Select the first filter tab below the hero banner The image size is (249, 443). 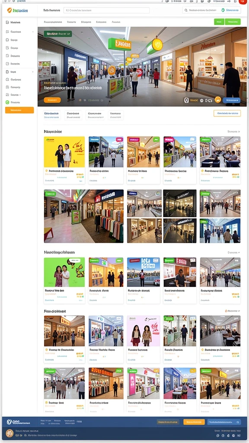[x=52, y=115]
